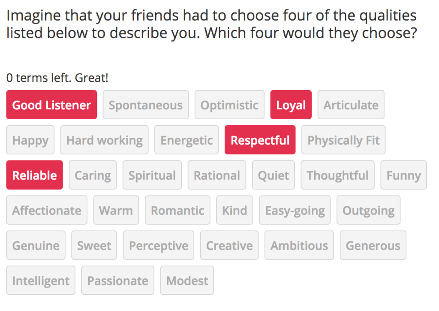The image size is (439, 311).
Task: Select the Genuine tag
Action: [36, 246]
